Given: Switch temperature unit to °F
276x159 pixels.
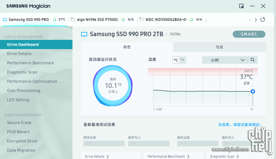Looking at the screenshot, I should coord(183,60).
